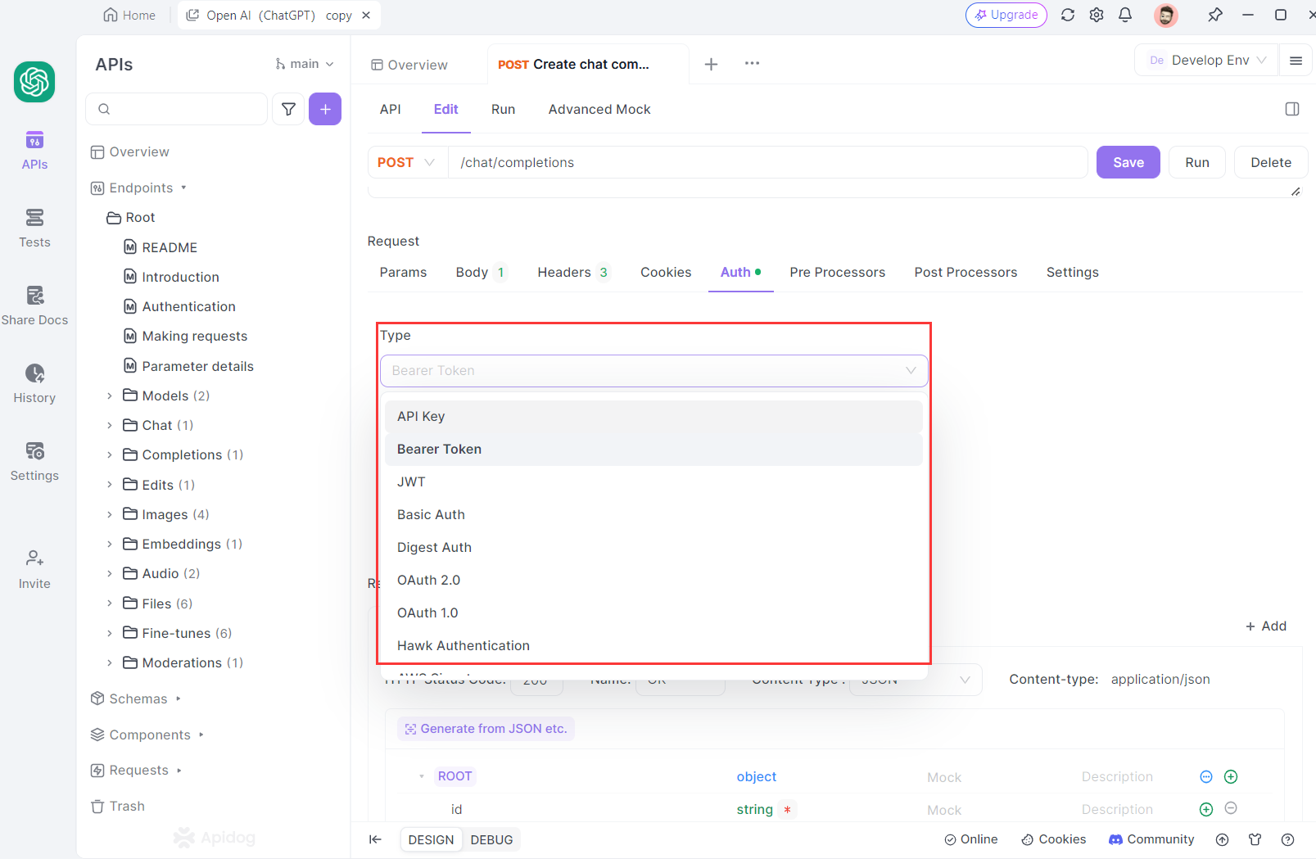Select OAuth 2.0 auth type
Image resolution: width=1316 pixels, height=859 pixels.
point(653,580)
